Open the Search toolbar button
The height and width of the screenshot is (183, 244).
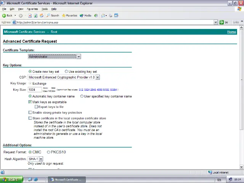53,16
